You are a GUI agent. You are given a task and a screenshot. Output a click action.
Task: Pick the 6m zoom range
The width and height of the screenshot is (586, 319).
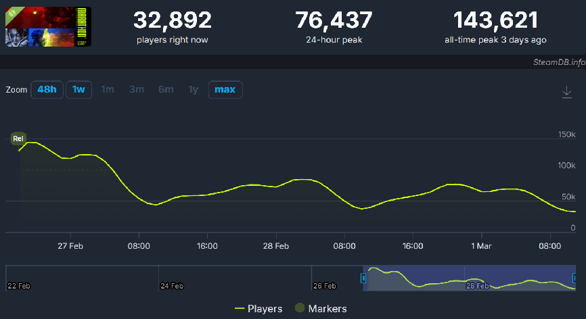point(166,90)
